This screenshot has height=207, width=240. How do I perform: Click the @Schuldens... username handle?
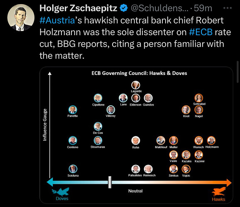click(159, 8)
